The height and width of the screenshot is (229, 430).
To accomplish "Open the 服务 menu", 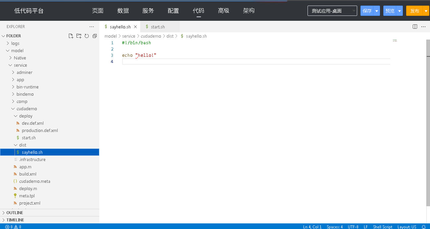I will point(148,11).
